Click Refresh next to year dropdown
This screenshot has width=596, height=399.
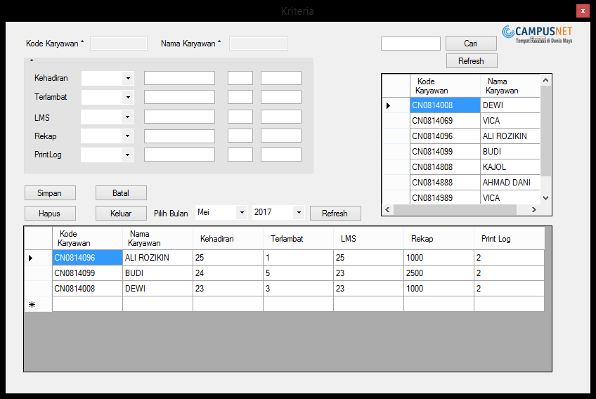coord(335,213)
